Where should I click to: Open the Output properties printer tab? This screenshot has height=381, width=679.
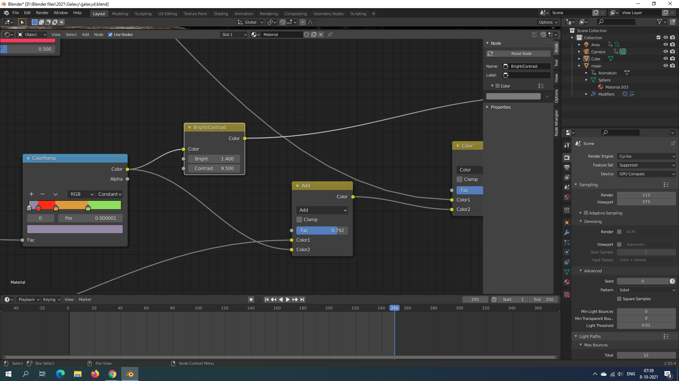[x=567, y=168]
